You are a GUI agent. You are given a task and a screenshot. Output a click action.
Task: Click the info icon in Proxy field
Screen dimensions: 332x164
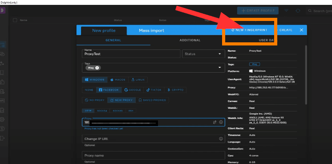coord(221,122)
